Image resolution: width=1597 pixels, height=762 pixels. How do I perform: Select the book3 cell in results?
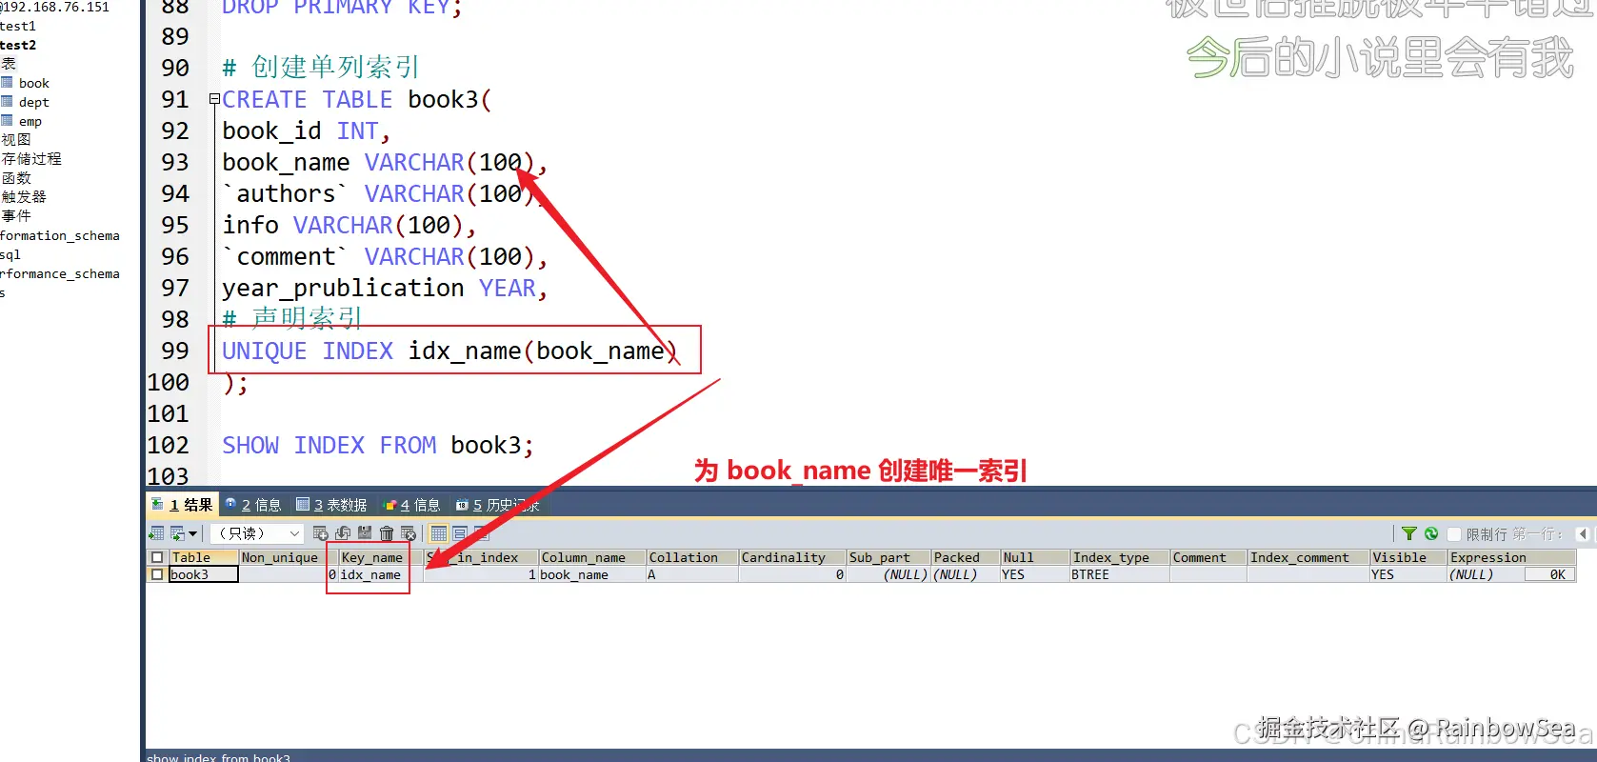pos(204,574)
